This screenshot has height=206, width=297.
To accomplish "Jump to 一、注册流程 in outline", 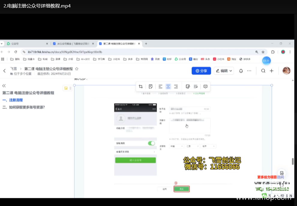I will 13,100.
